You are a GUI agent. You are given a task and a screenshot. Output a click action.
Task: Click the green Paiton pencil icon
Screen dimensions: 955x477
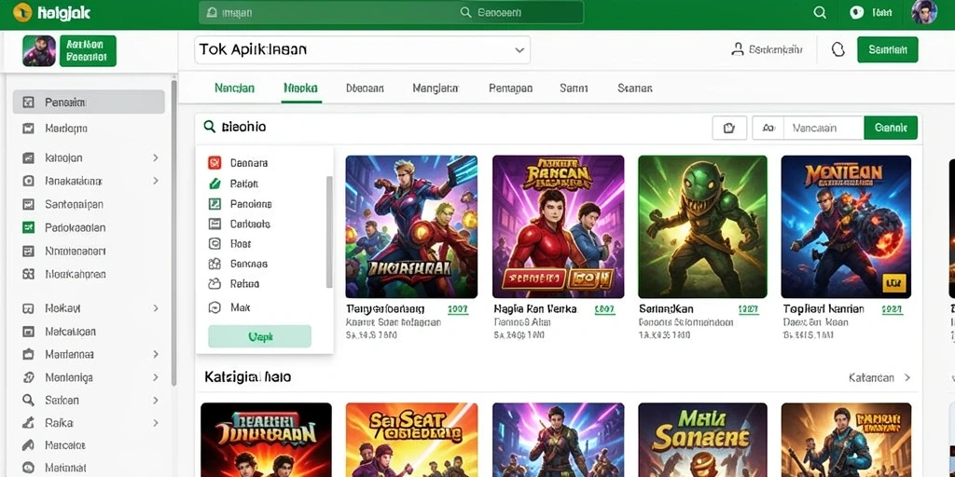click(x=215, y=184)
